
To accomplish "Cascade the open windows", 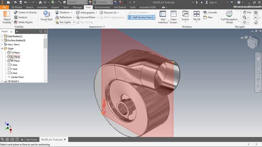I will 210,13.
